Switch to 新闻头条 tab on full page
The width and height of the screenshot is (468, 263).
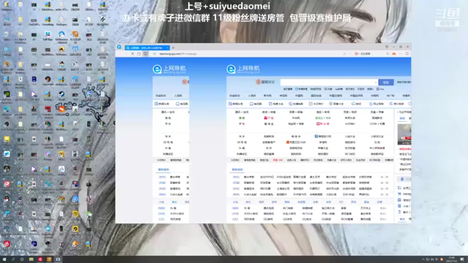click(236, 104)
